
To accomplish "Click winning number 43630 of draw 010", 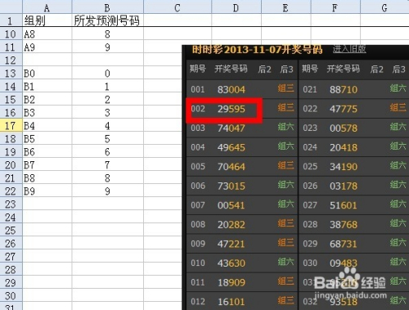I will pos(231,263).
